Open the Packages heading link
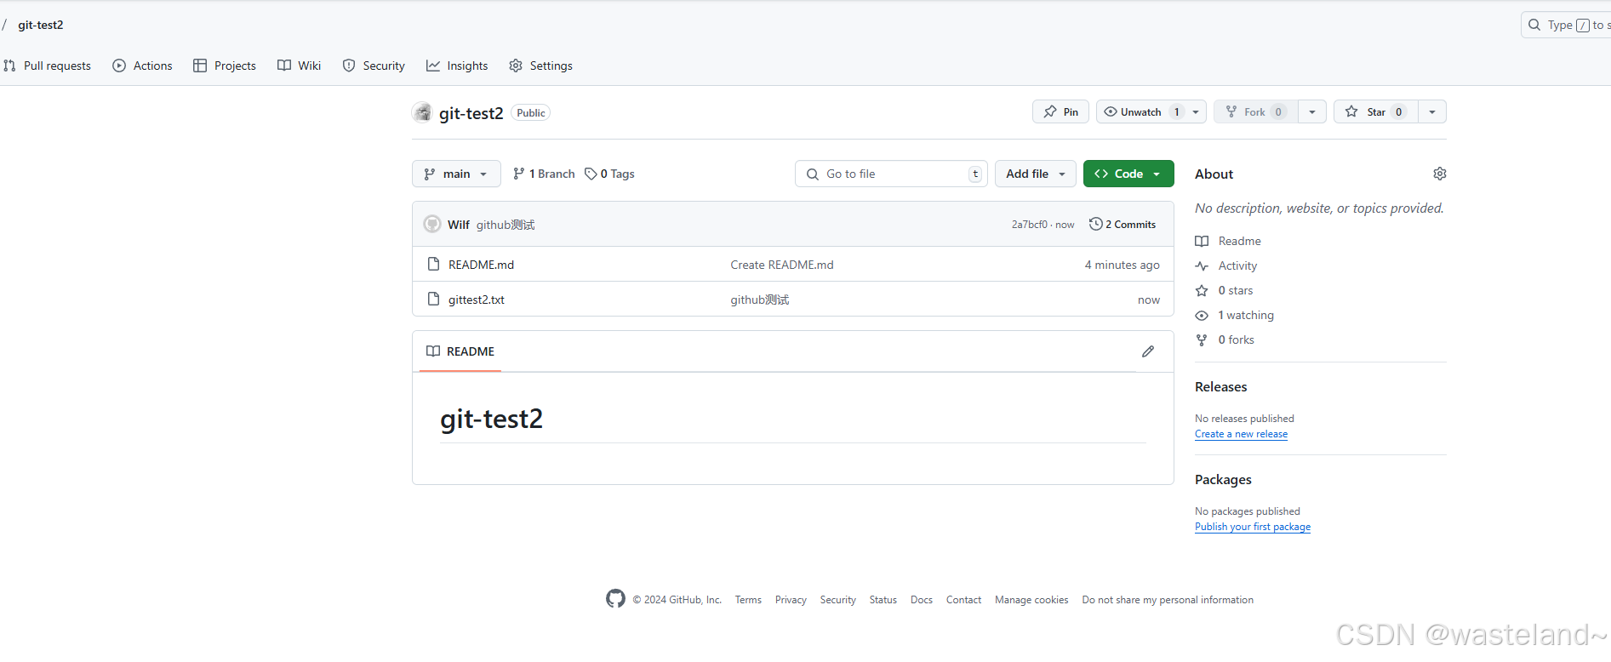1611x662 pixels. 1223,479
